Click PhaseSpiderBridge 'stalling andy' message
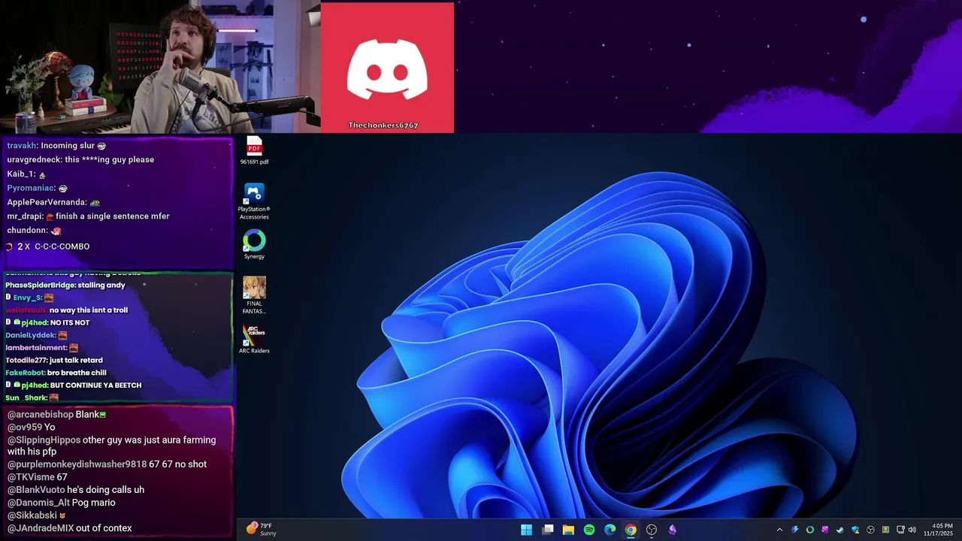 (x=65, y=286)
